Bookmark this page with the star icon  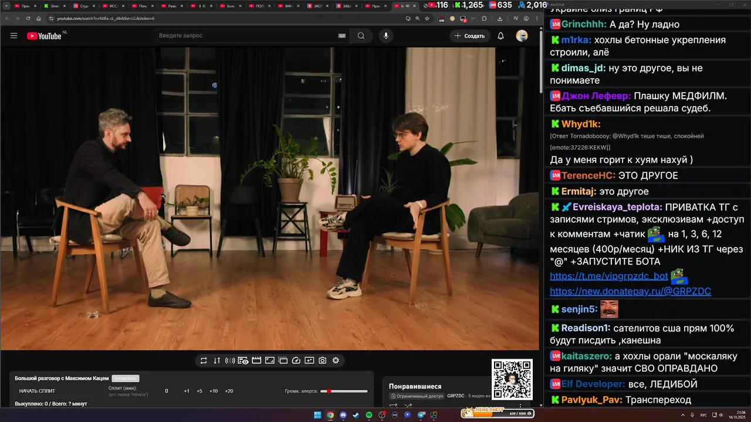[x=427, y=18]
